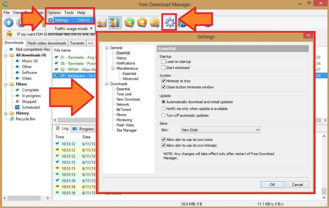Viewport: 329px width, 208px height.
Task: Open the File menu
Action: [x=7, y=13]
